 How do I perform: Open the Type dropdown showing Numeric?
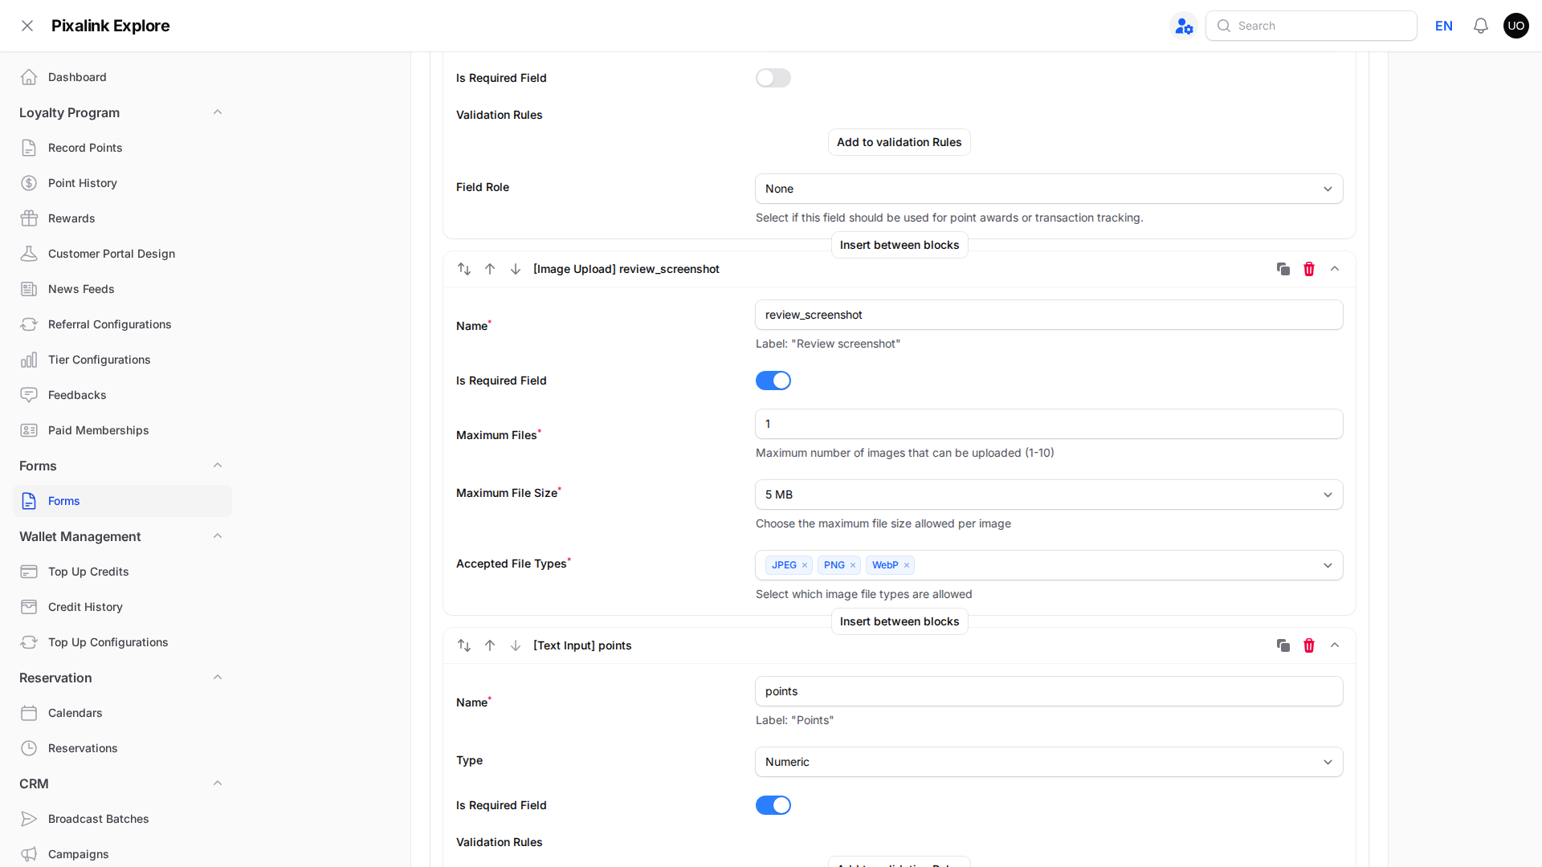(x=1049, y=762)
